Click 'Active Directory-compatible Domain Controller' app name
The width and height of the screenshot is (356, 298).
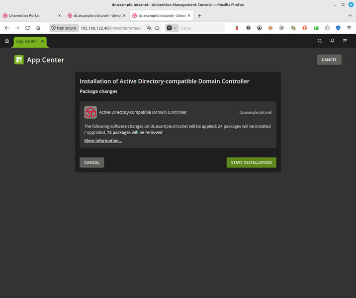[143, 112]
